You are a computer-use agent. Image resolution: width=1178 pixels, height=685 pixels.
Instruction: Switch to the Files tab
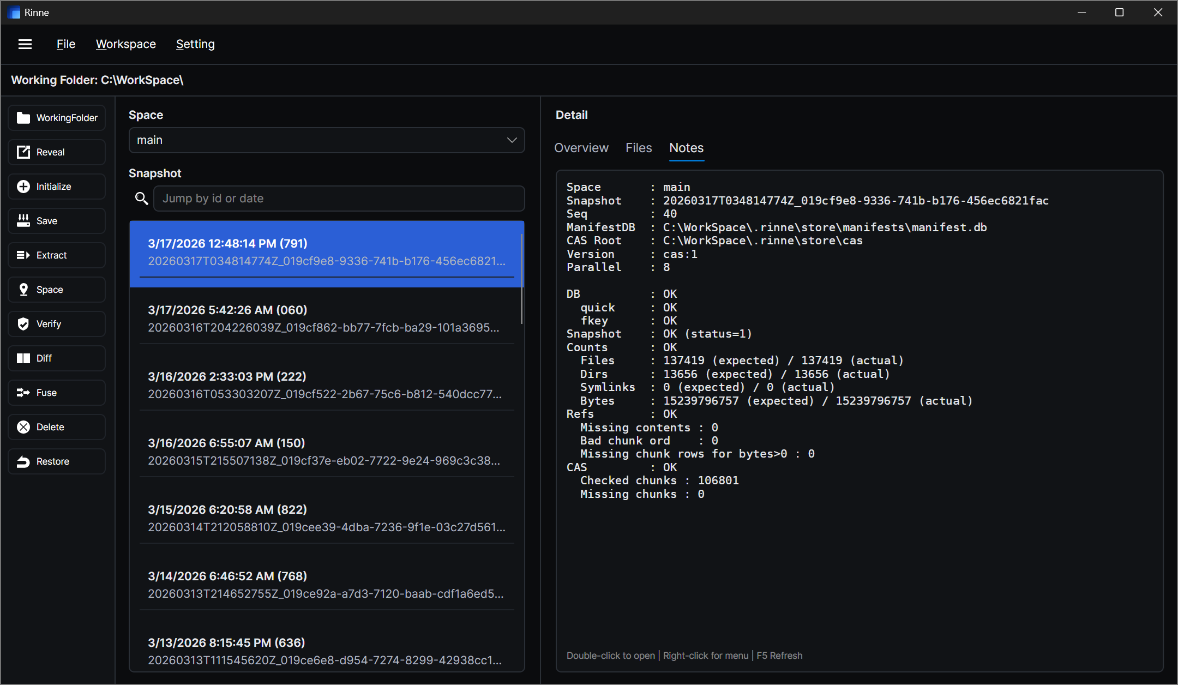639,148
